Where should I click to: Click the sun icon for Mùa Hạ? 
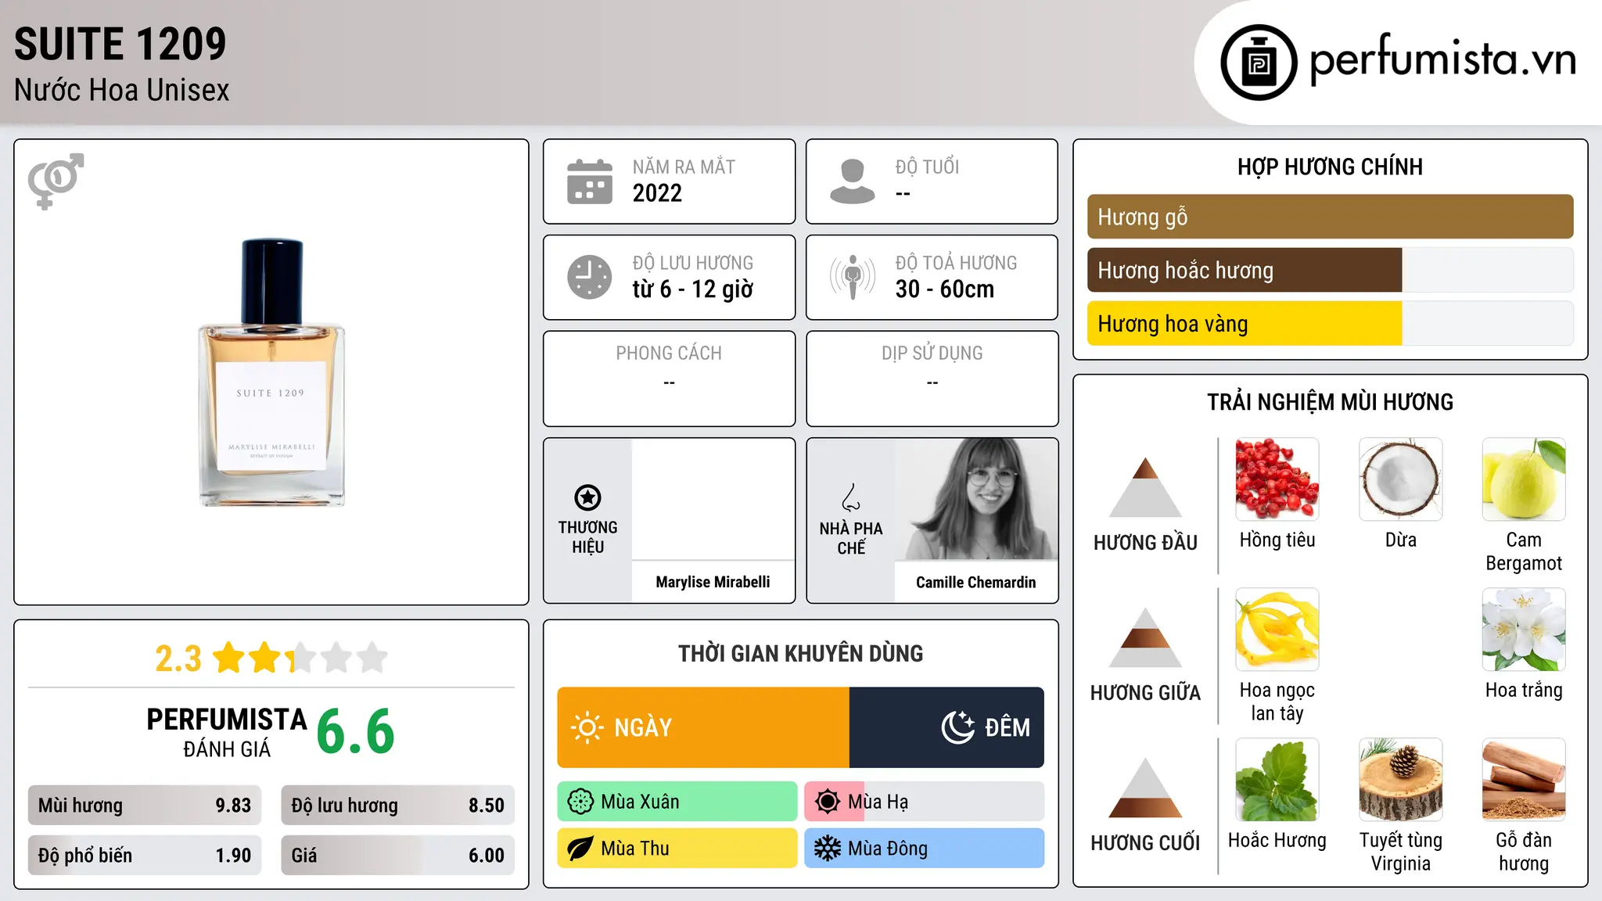828,802
